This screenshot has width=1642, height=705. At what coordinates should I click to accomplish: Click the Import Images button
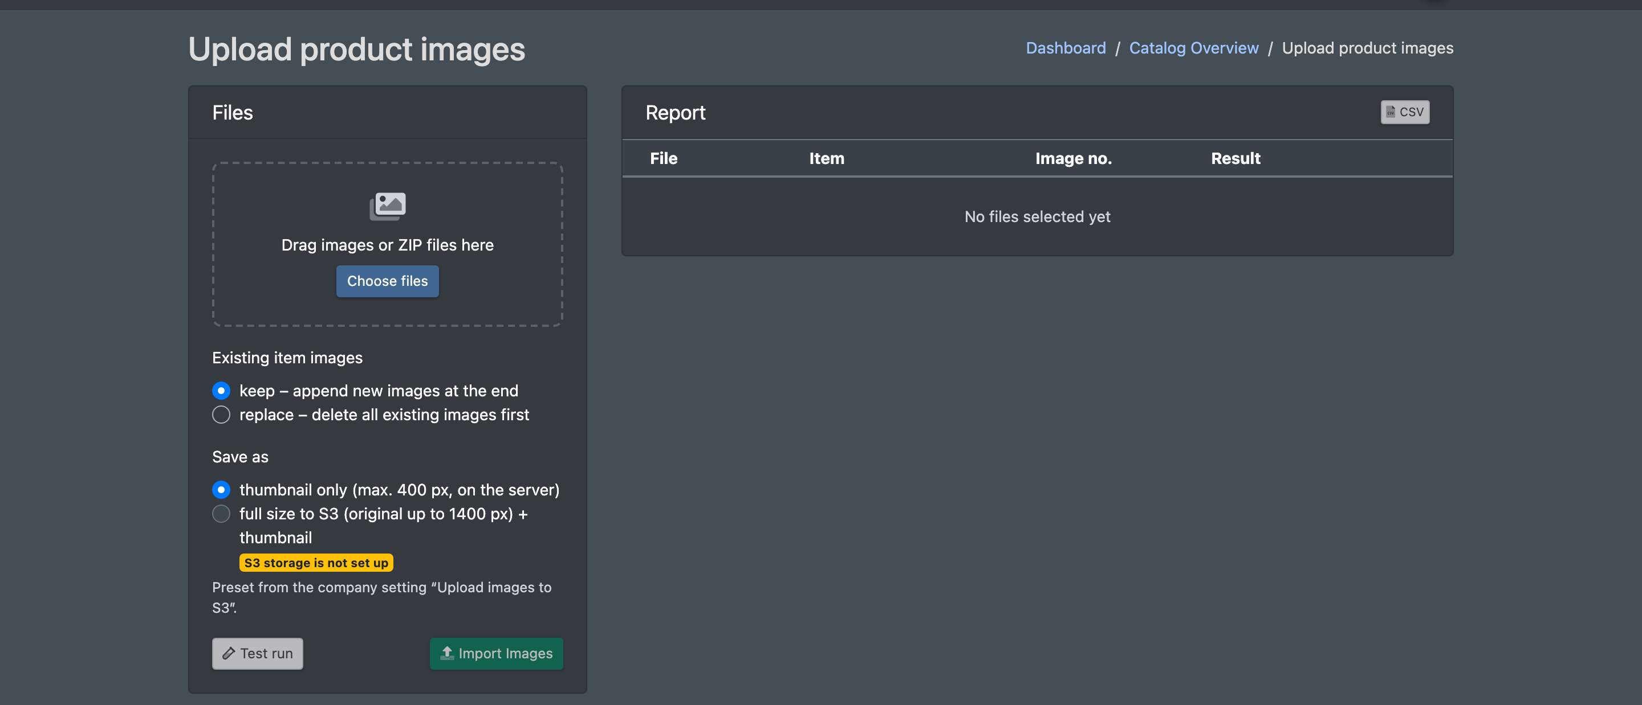tap(497, 653)
